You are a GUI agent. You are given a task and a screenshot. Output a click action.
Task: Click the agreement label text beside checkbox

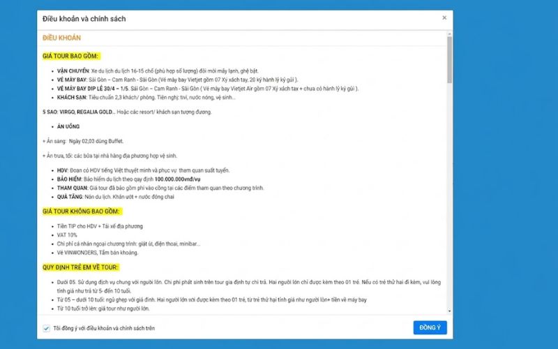[104, 328]
